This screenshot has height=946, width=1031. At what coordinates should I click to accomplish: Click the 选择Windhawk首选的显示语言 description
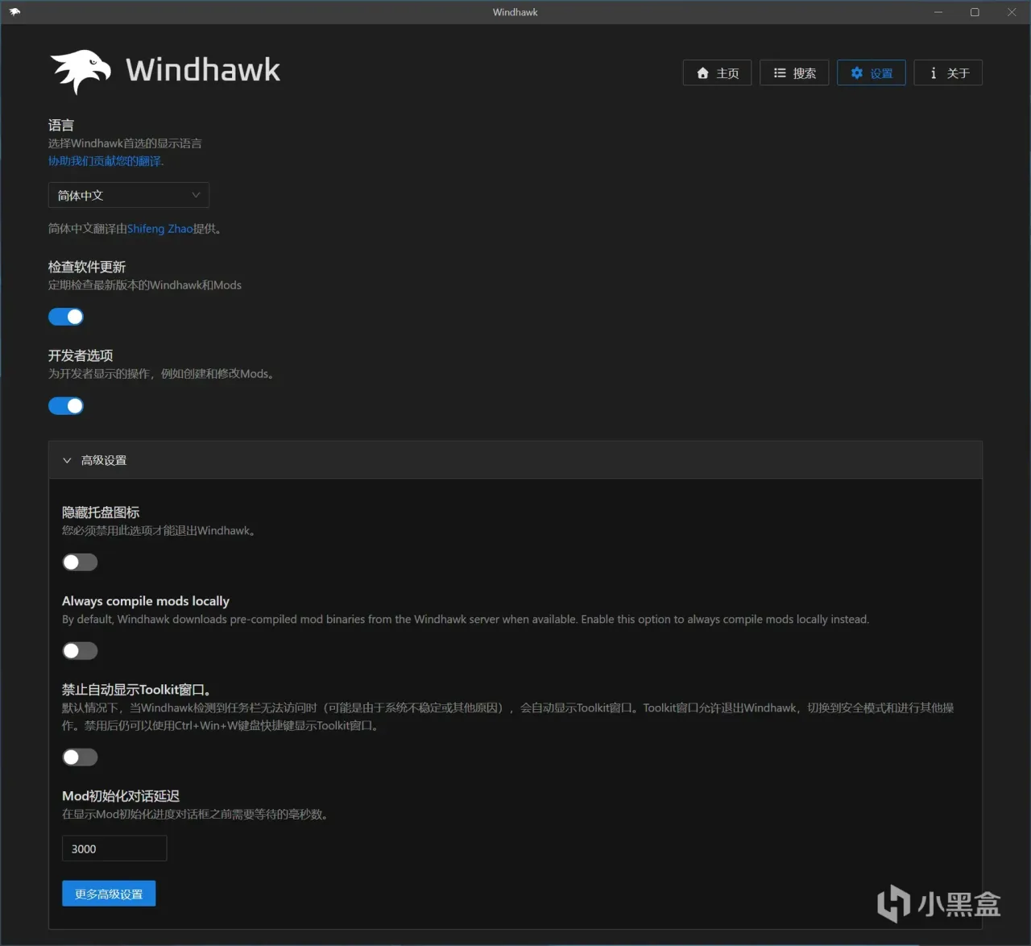click(x=125, y=143)
